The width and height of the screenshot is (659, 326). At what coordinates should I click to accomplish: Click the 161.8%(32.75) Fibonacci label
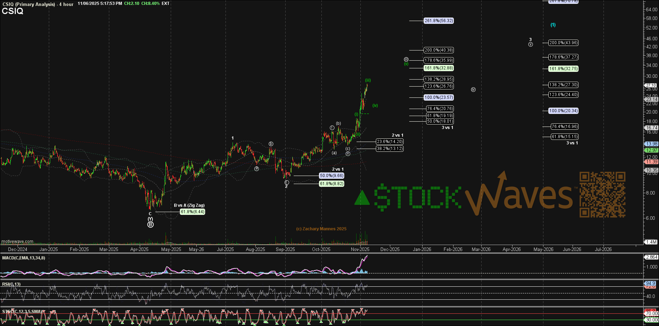[563, 69]
